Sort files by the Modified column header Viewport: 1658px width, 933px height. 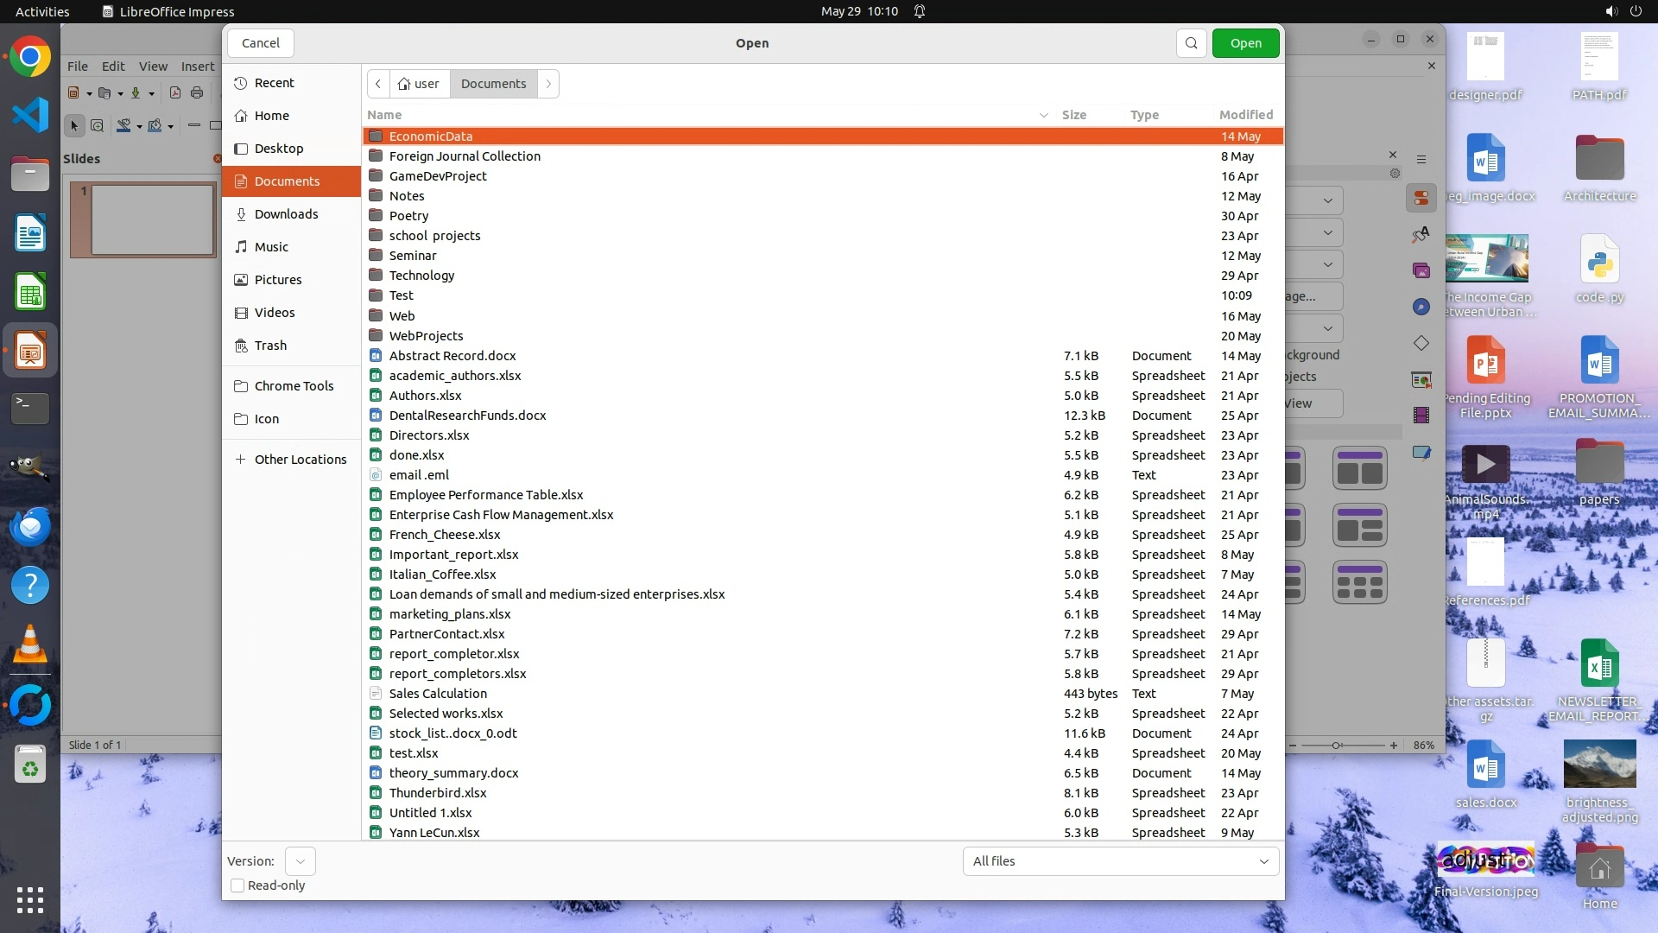(x=1245, y=115)
